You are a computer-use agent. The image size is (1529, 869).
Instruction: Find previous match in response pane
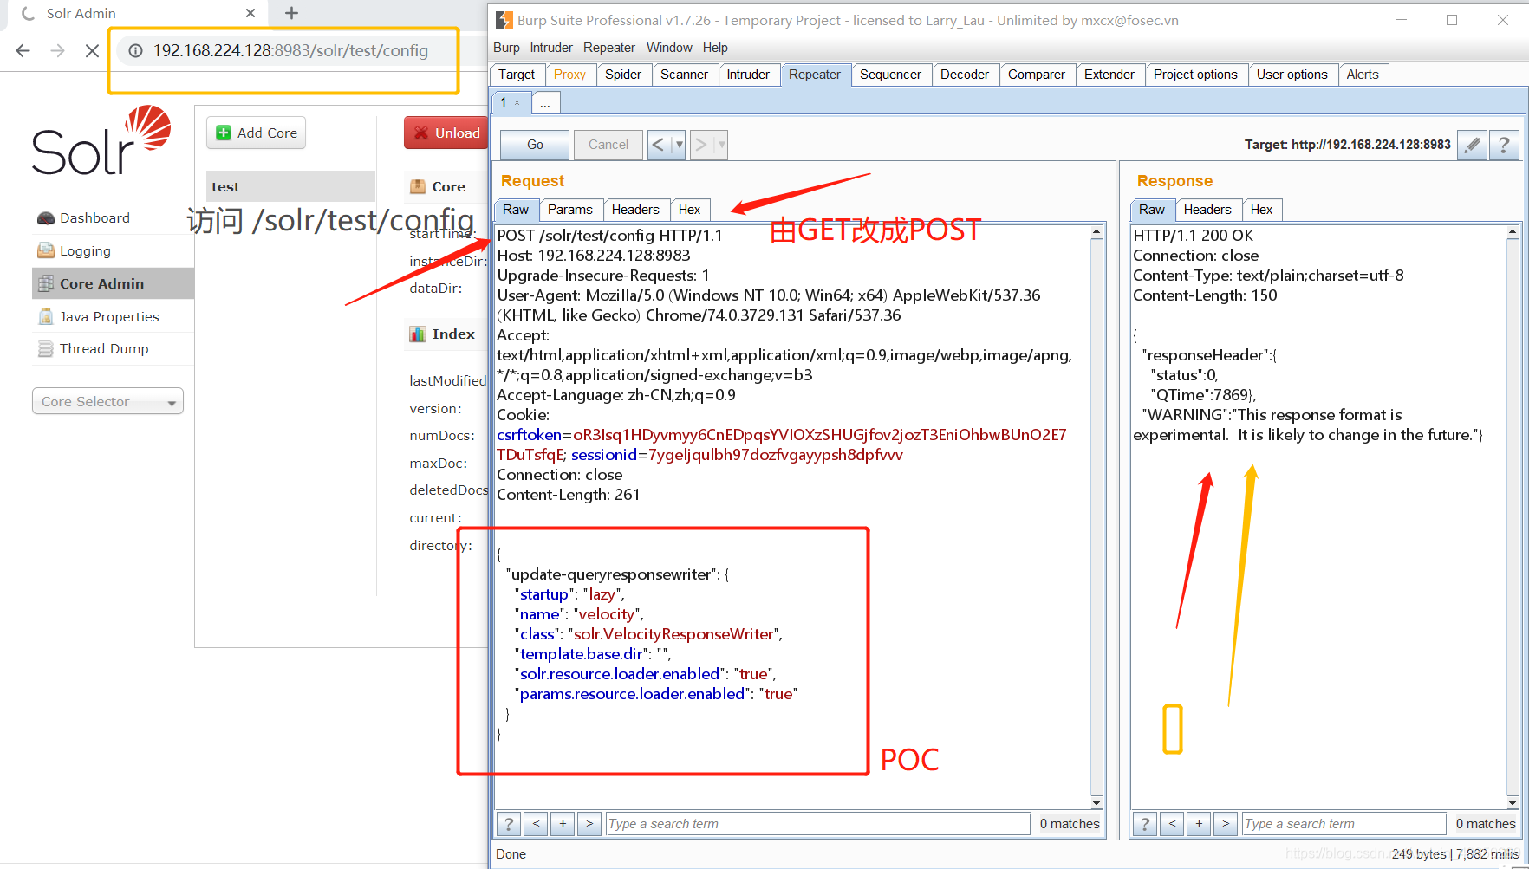pyautogui.click(x=1172, y=824)
